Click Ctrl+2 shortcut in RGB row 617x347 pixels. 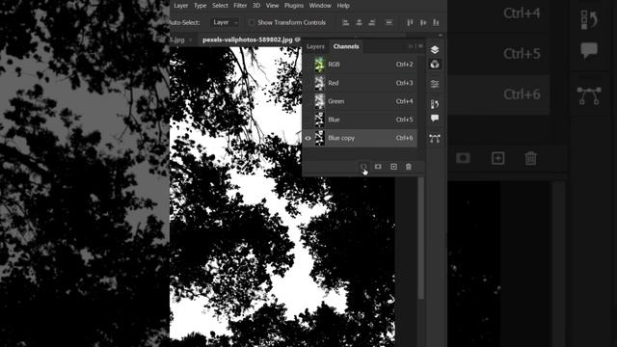404,65
